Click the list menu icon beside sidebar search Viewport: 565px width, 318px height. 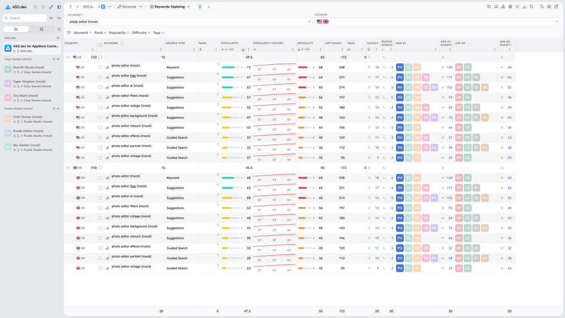[51, 18]
